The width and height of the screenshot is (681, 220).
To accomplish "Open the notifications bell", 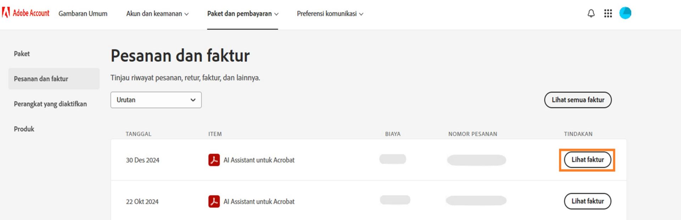I will (591, 13).
